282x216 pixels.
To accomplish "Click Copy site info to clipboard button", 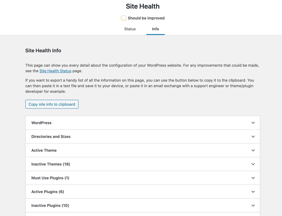I will (x=52, y=104).
